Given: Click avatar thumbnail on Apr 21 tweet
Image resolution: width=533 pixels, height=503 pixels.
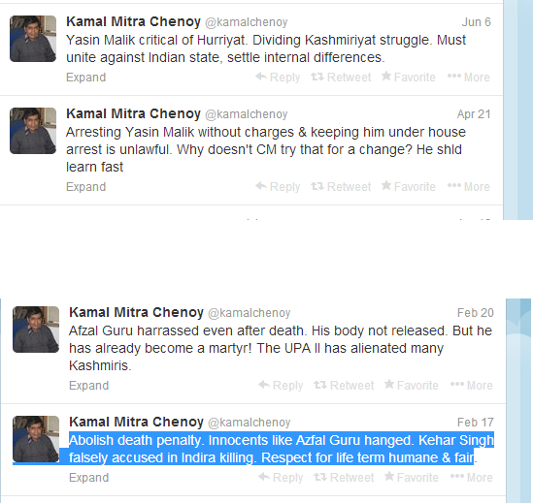Looking at the screenshot, I should (x=33, y=131).
